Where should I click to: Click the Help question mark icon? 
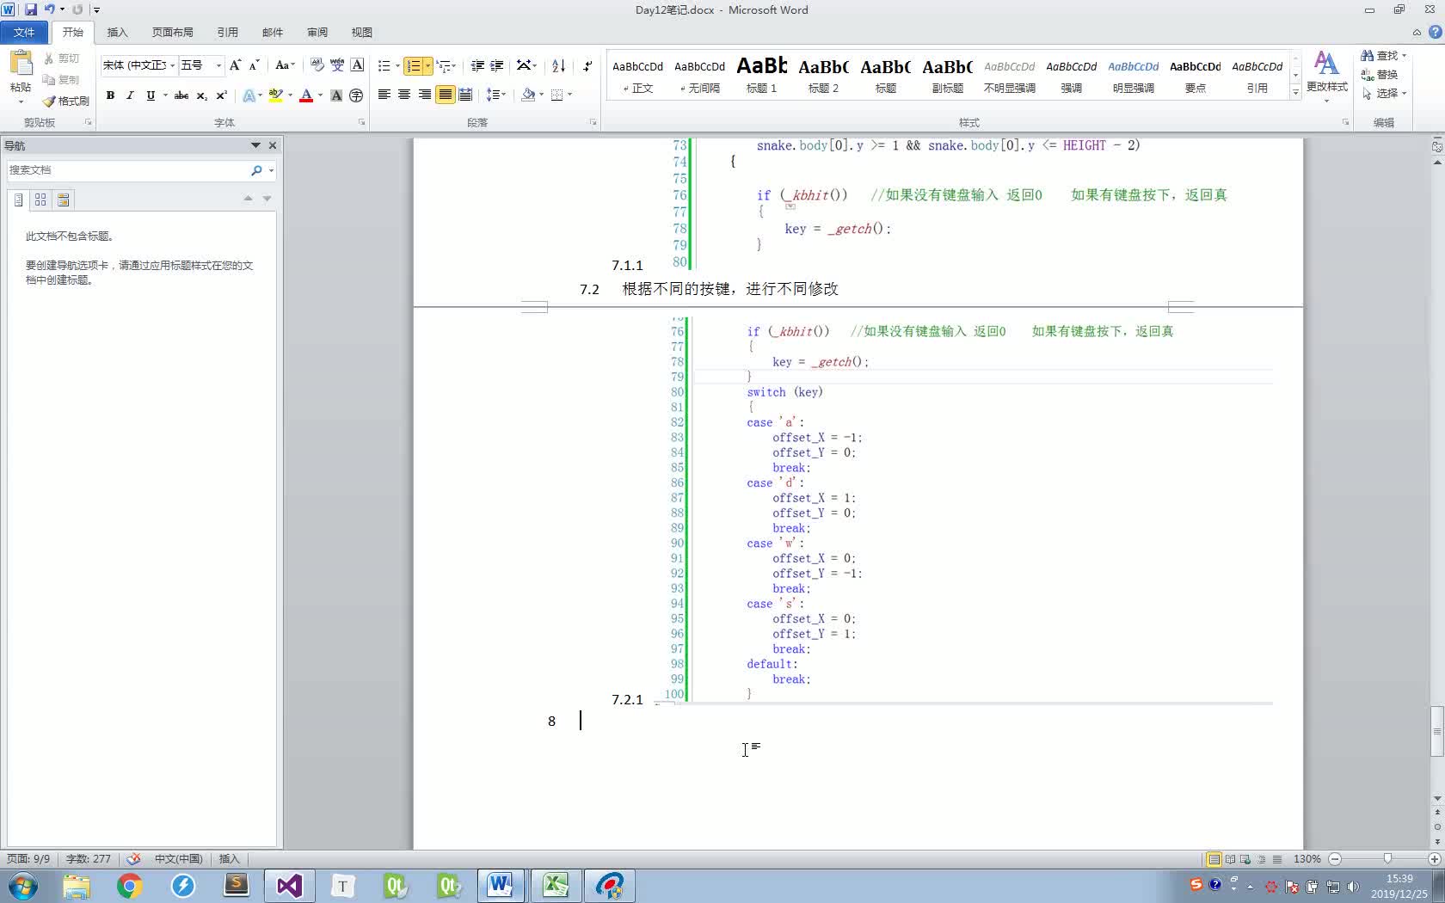tap(1435, 32)
